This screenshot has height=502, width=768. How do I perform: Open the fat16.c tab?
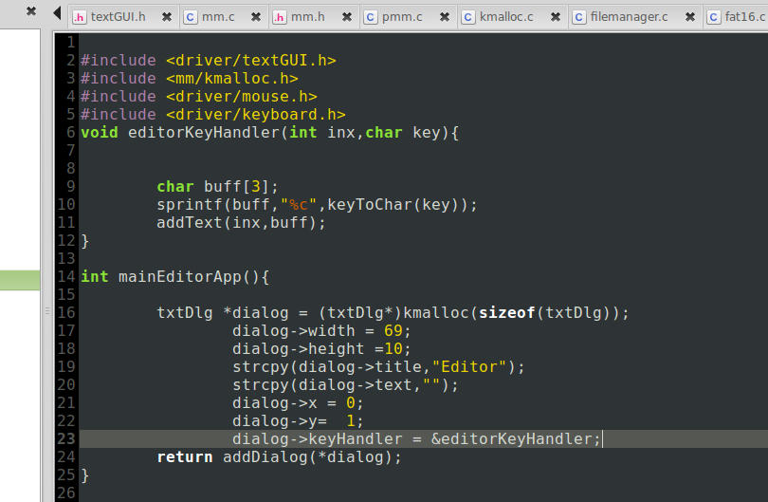742,17
